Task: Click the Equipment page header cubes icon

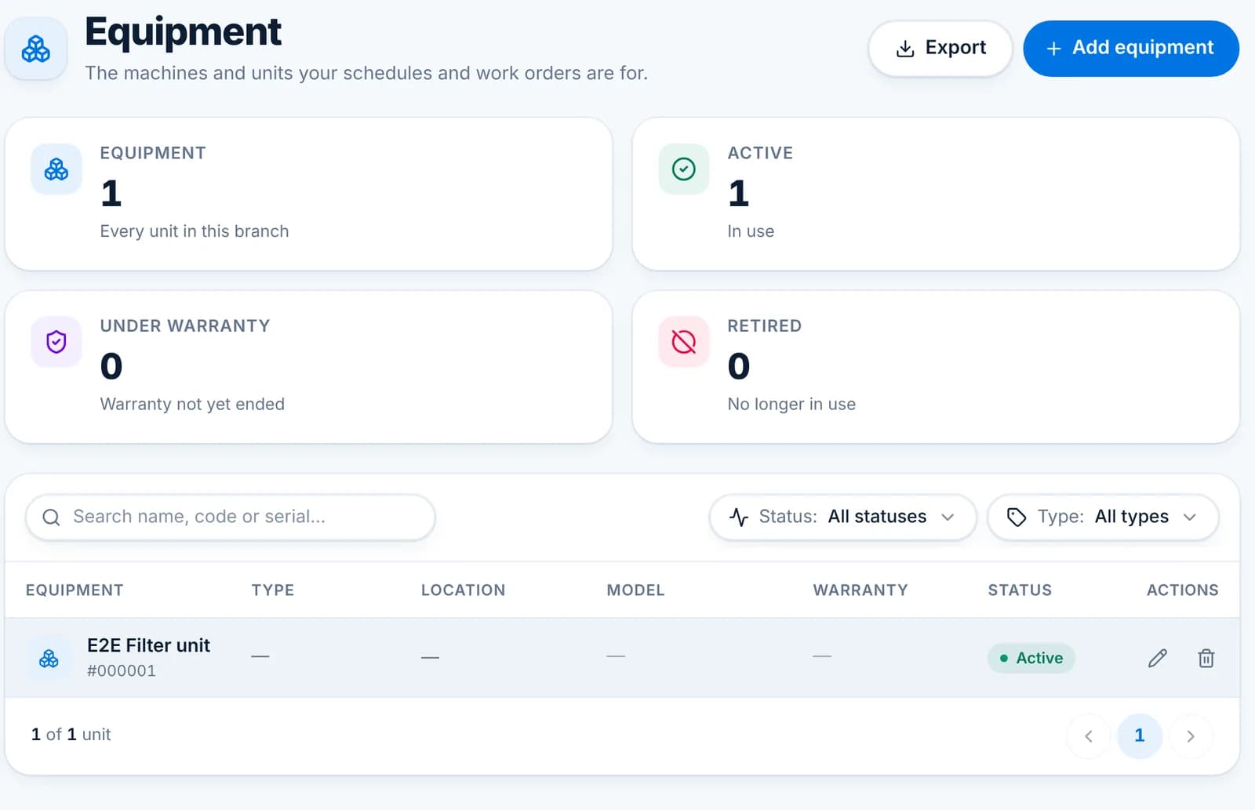Action: [36, 49]
